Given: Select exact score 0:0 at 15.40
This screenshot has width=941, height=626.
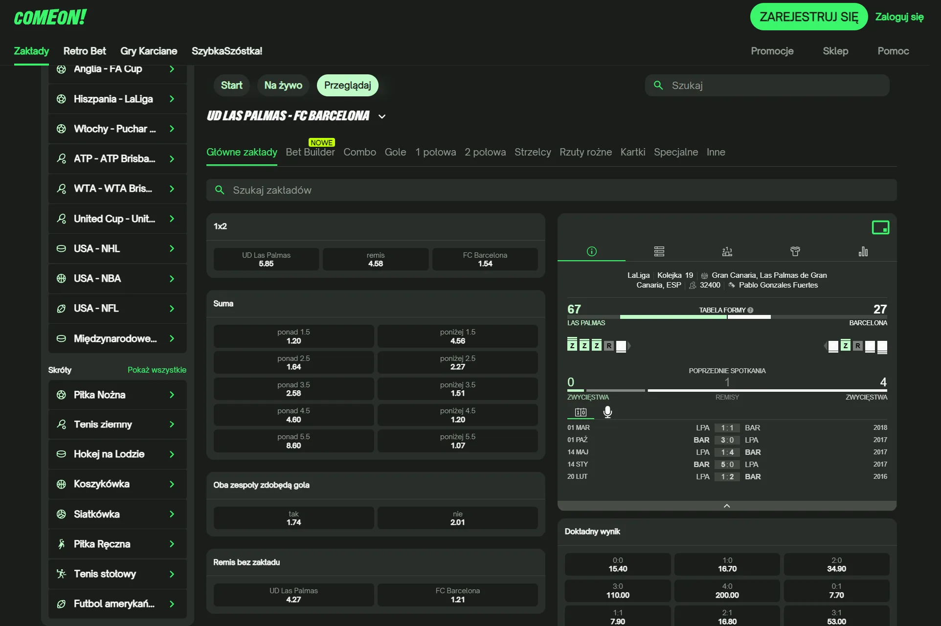Looking at the screenshot, I should pos(618,564).
